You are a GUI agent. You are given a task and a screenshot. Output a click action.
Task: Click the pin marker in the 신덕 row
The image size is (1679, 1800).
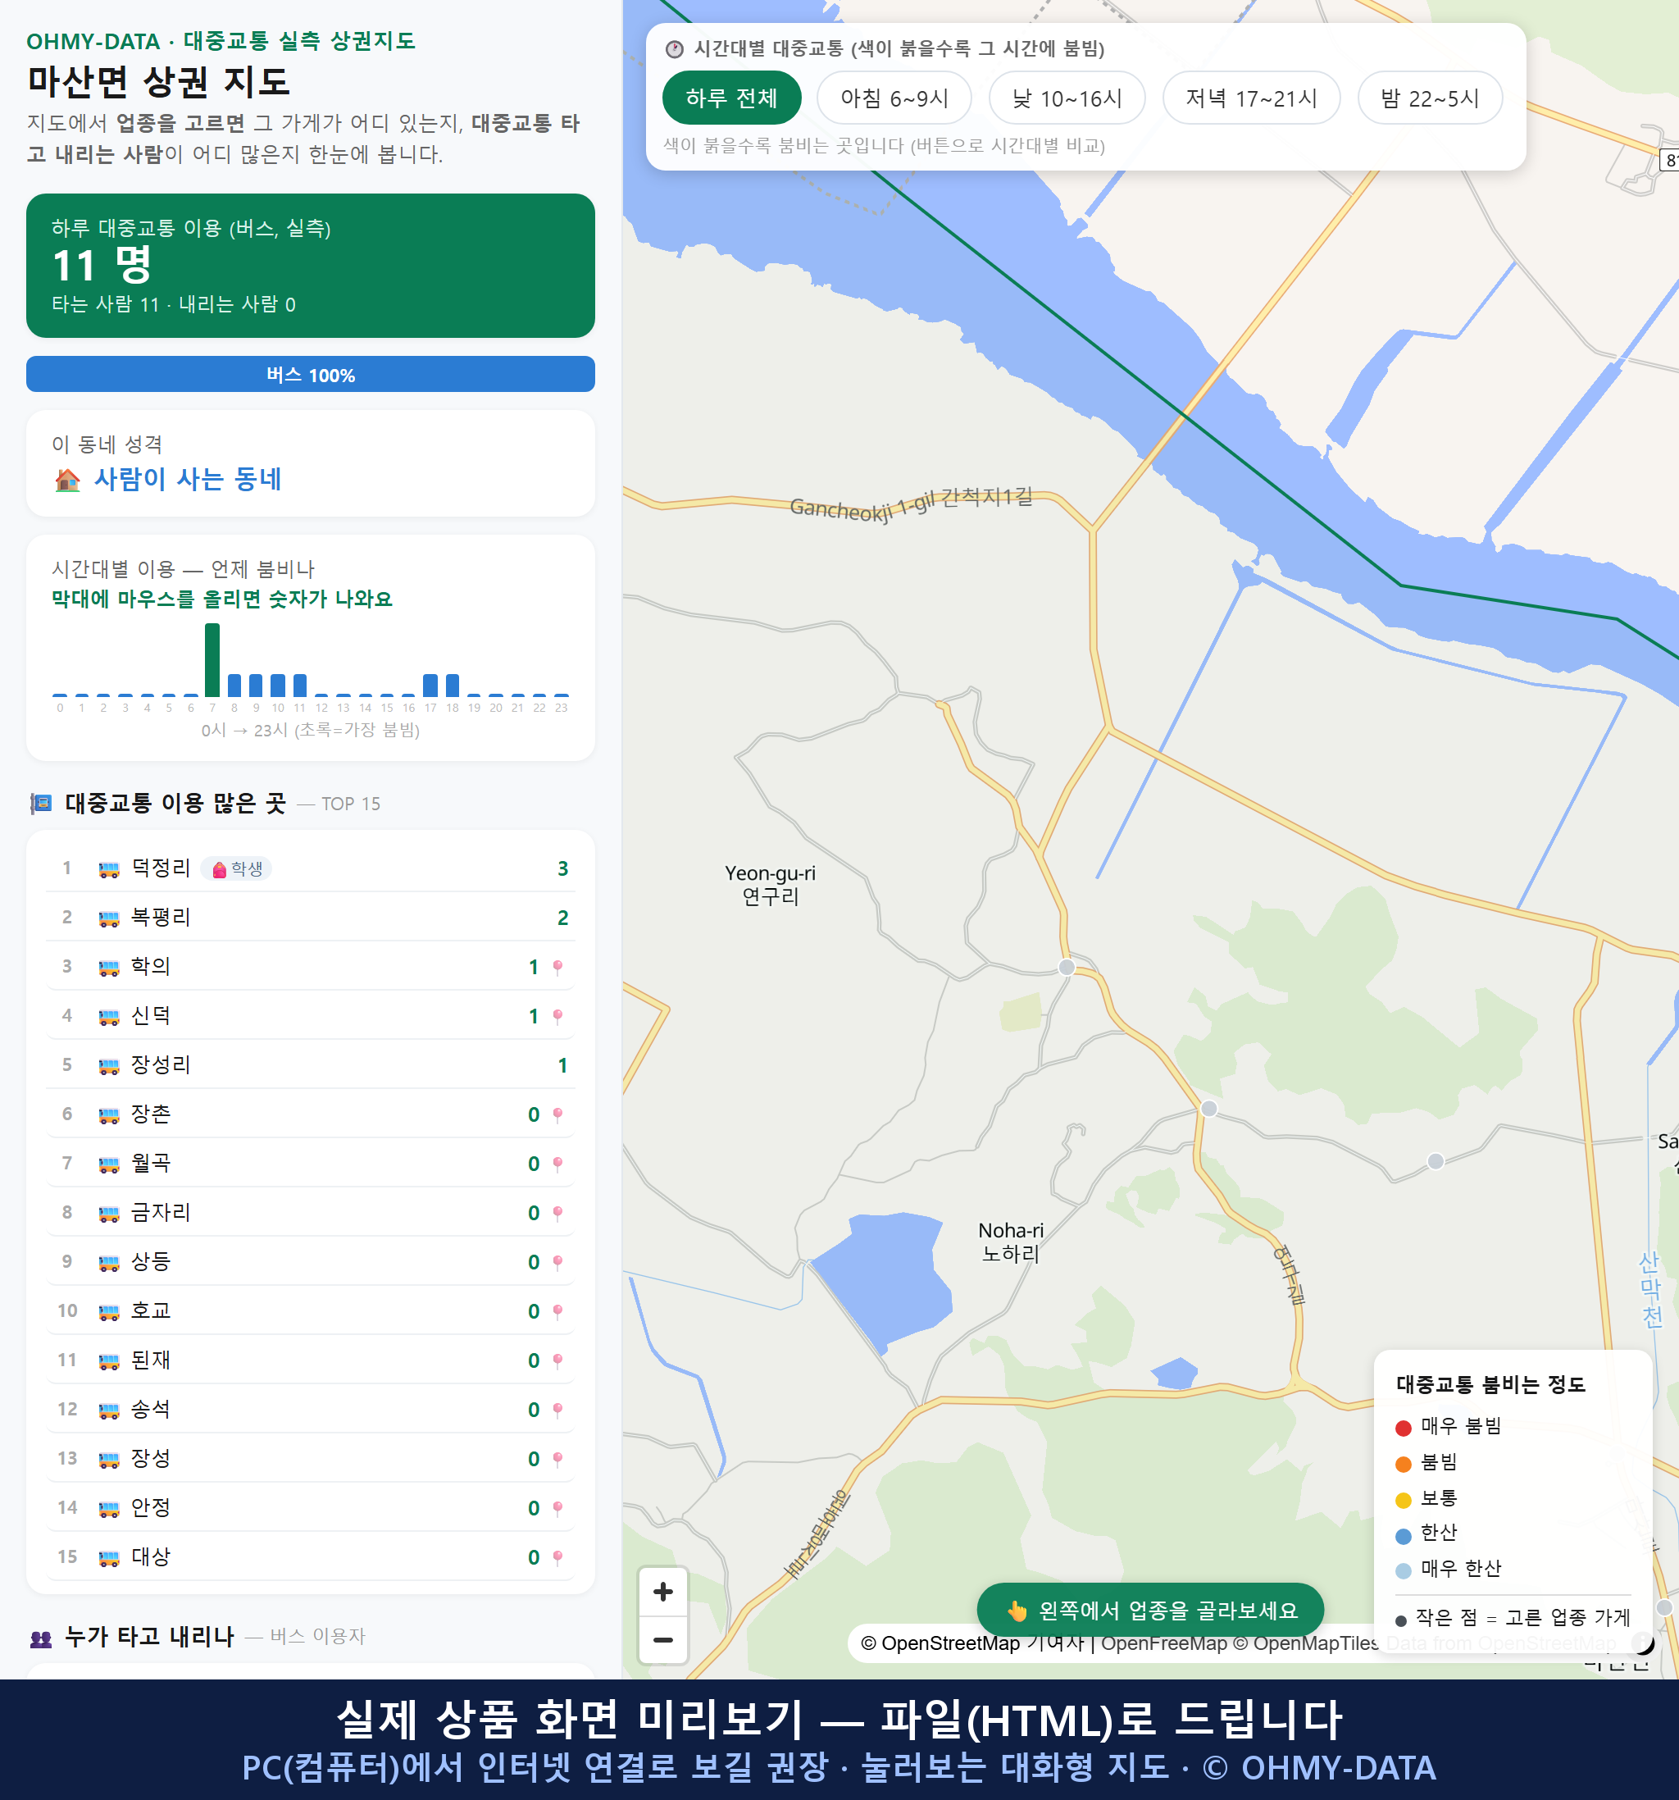click(x=557, y=1017)
